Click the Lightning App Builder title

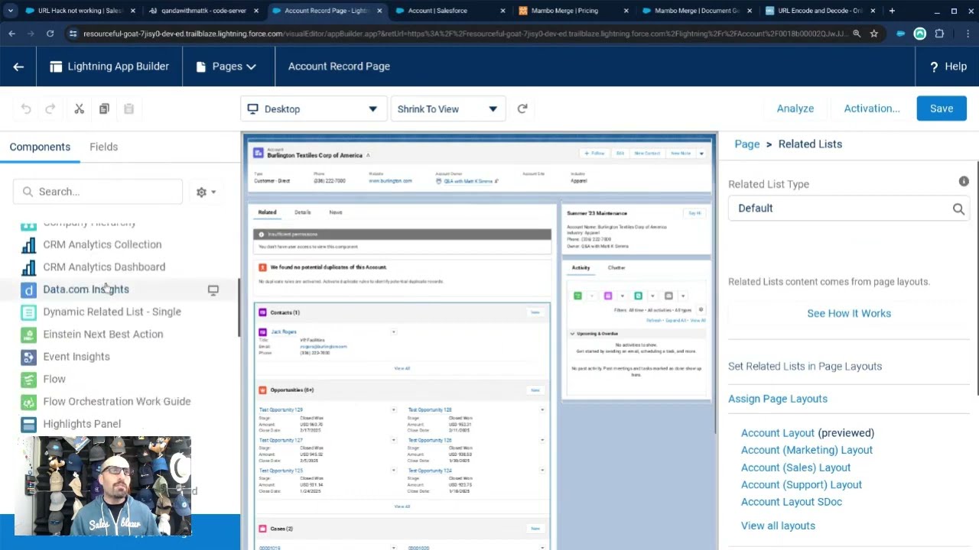point(119,66)
